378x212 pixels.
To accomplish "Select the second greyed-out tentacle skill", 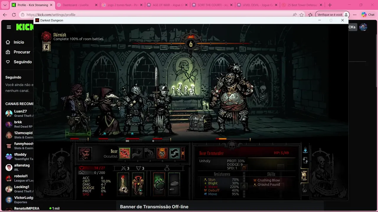I will (137, 153).
